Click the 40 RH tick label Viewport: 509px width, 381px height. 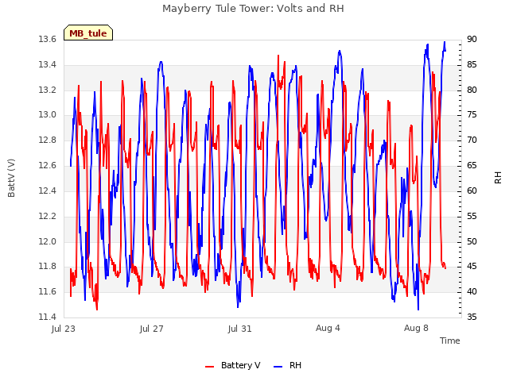[472, 291]
